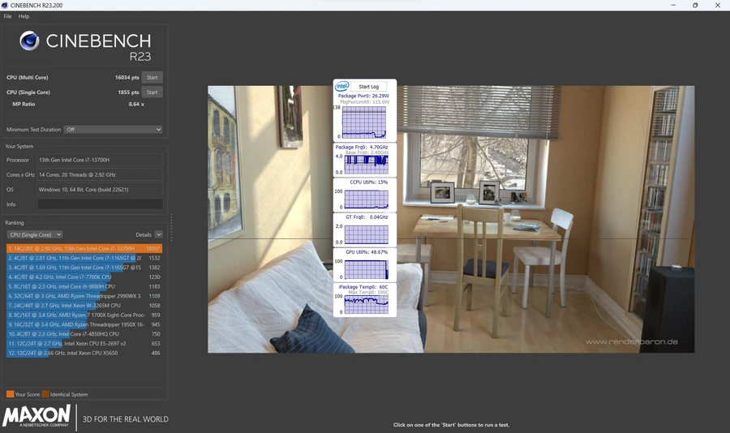Click Start Log in the Intel widget

pos(369,87)
